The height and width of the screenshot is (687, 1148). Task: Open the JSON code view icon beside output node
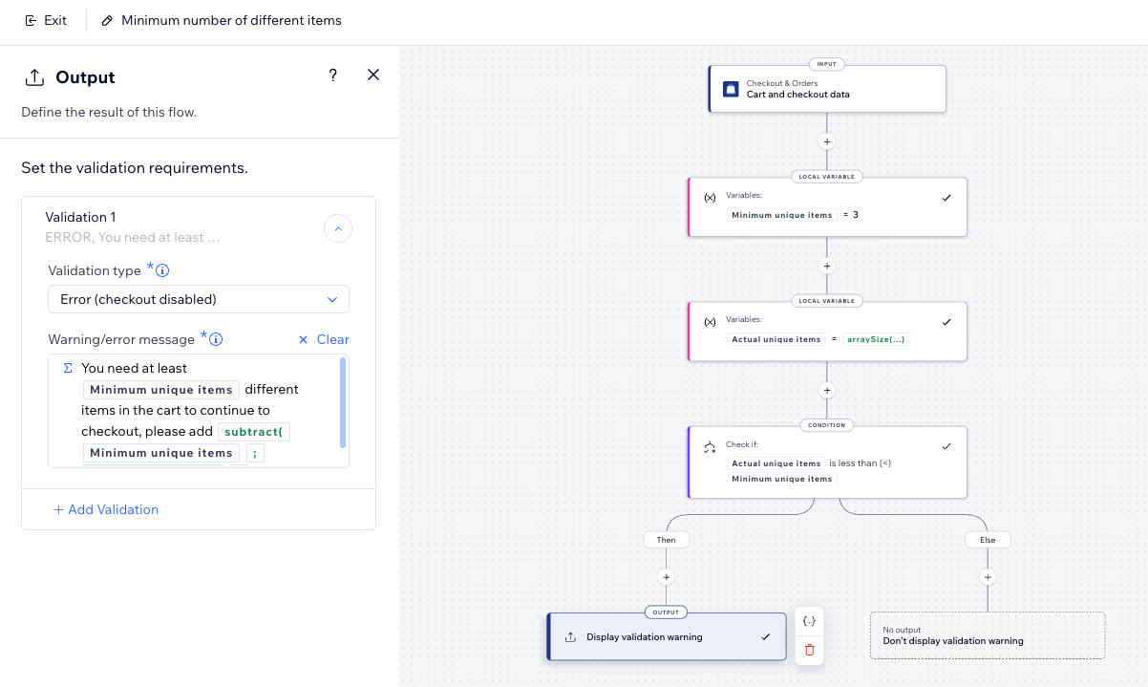point(809,620)
